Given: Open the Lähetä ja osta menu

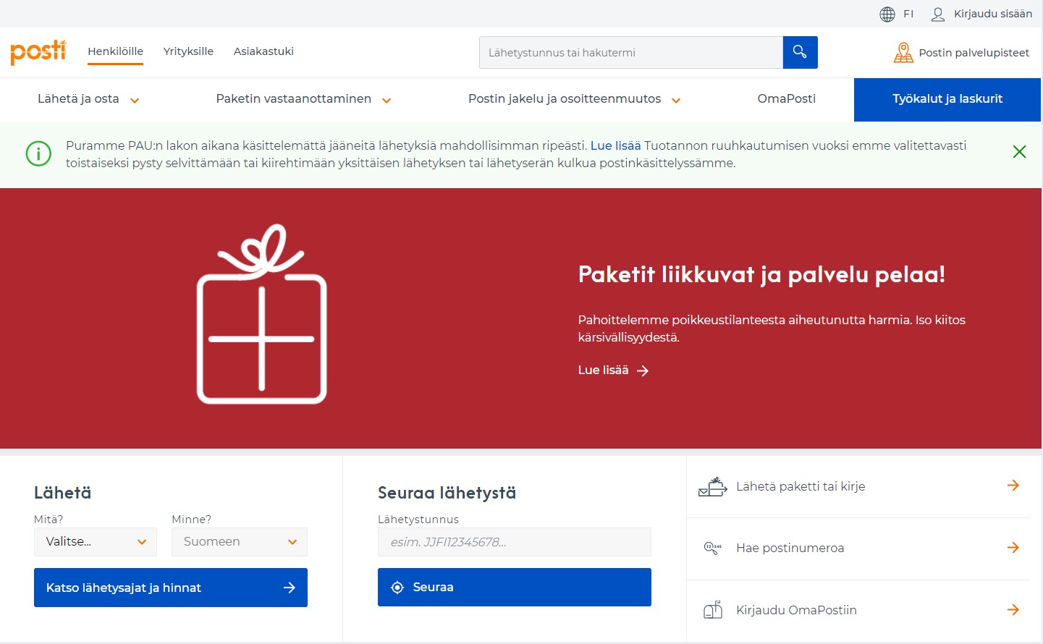Looking at the screenshot, I should (78, 99).
